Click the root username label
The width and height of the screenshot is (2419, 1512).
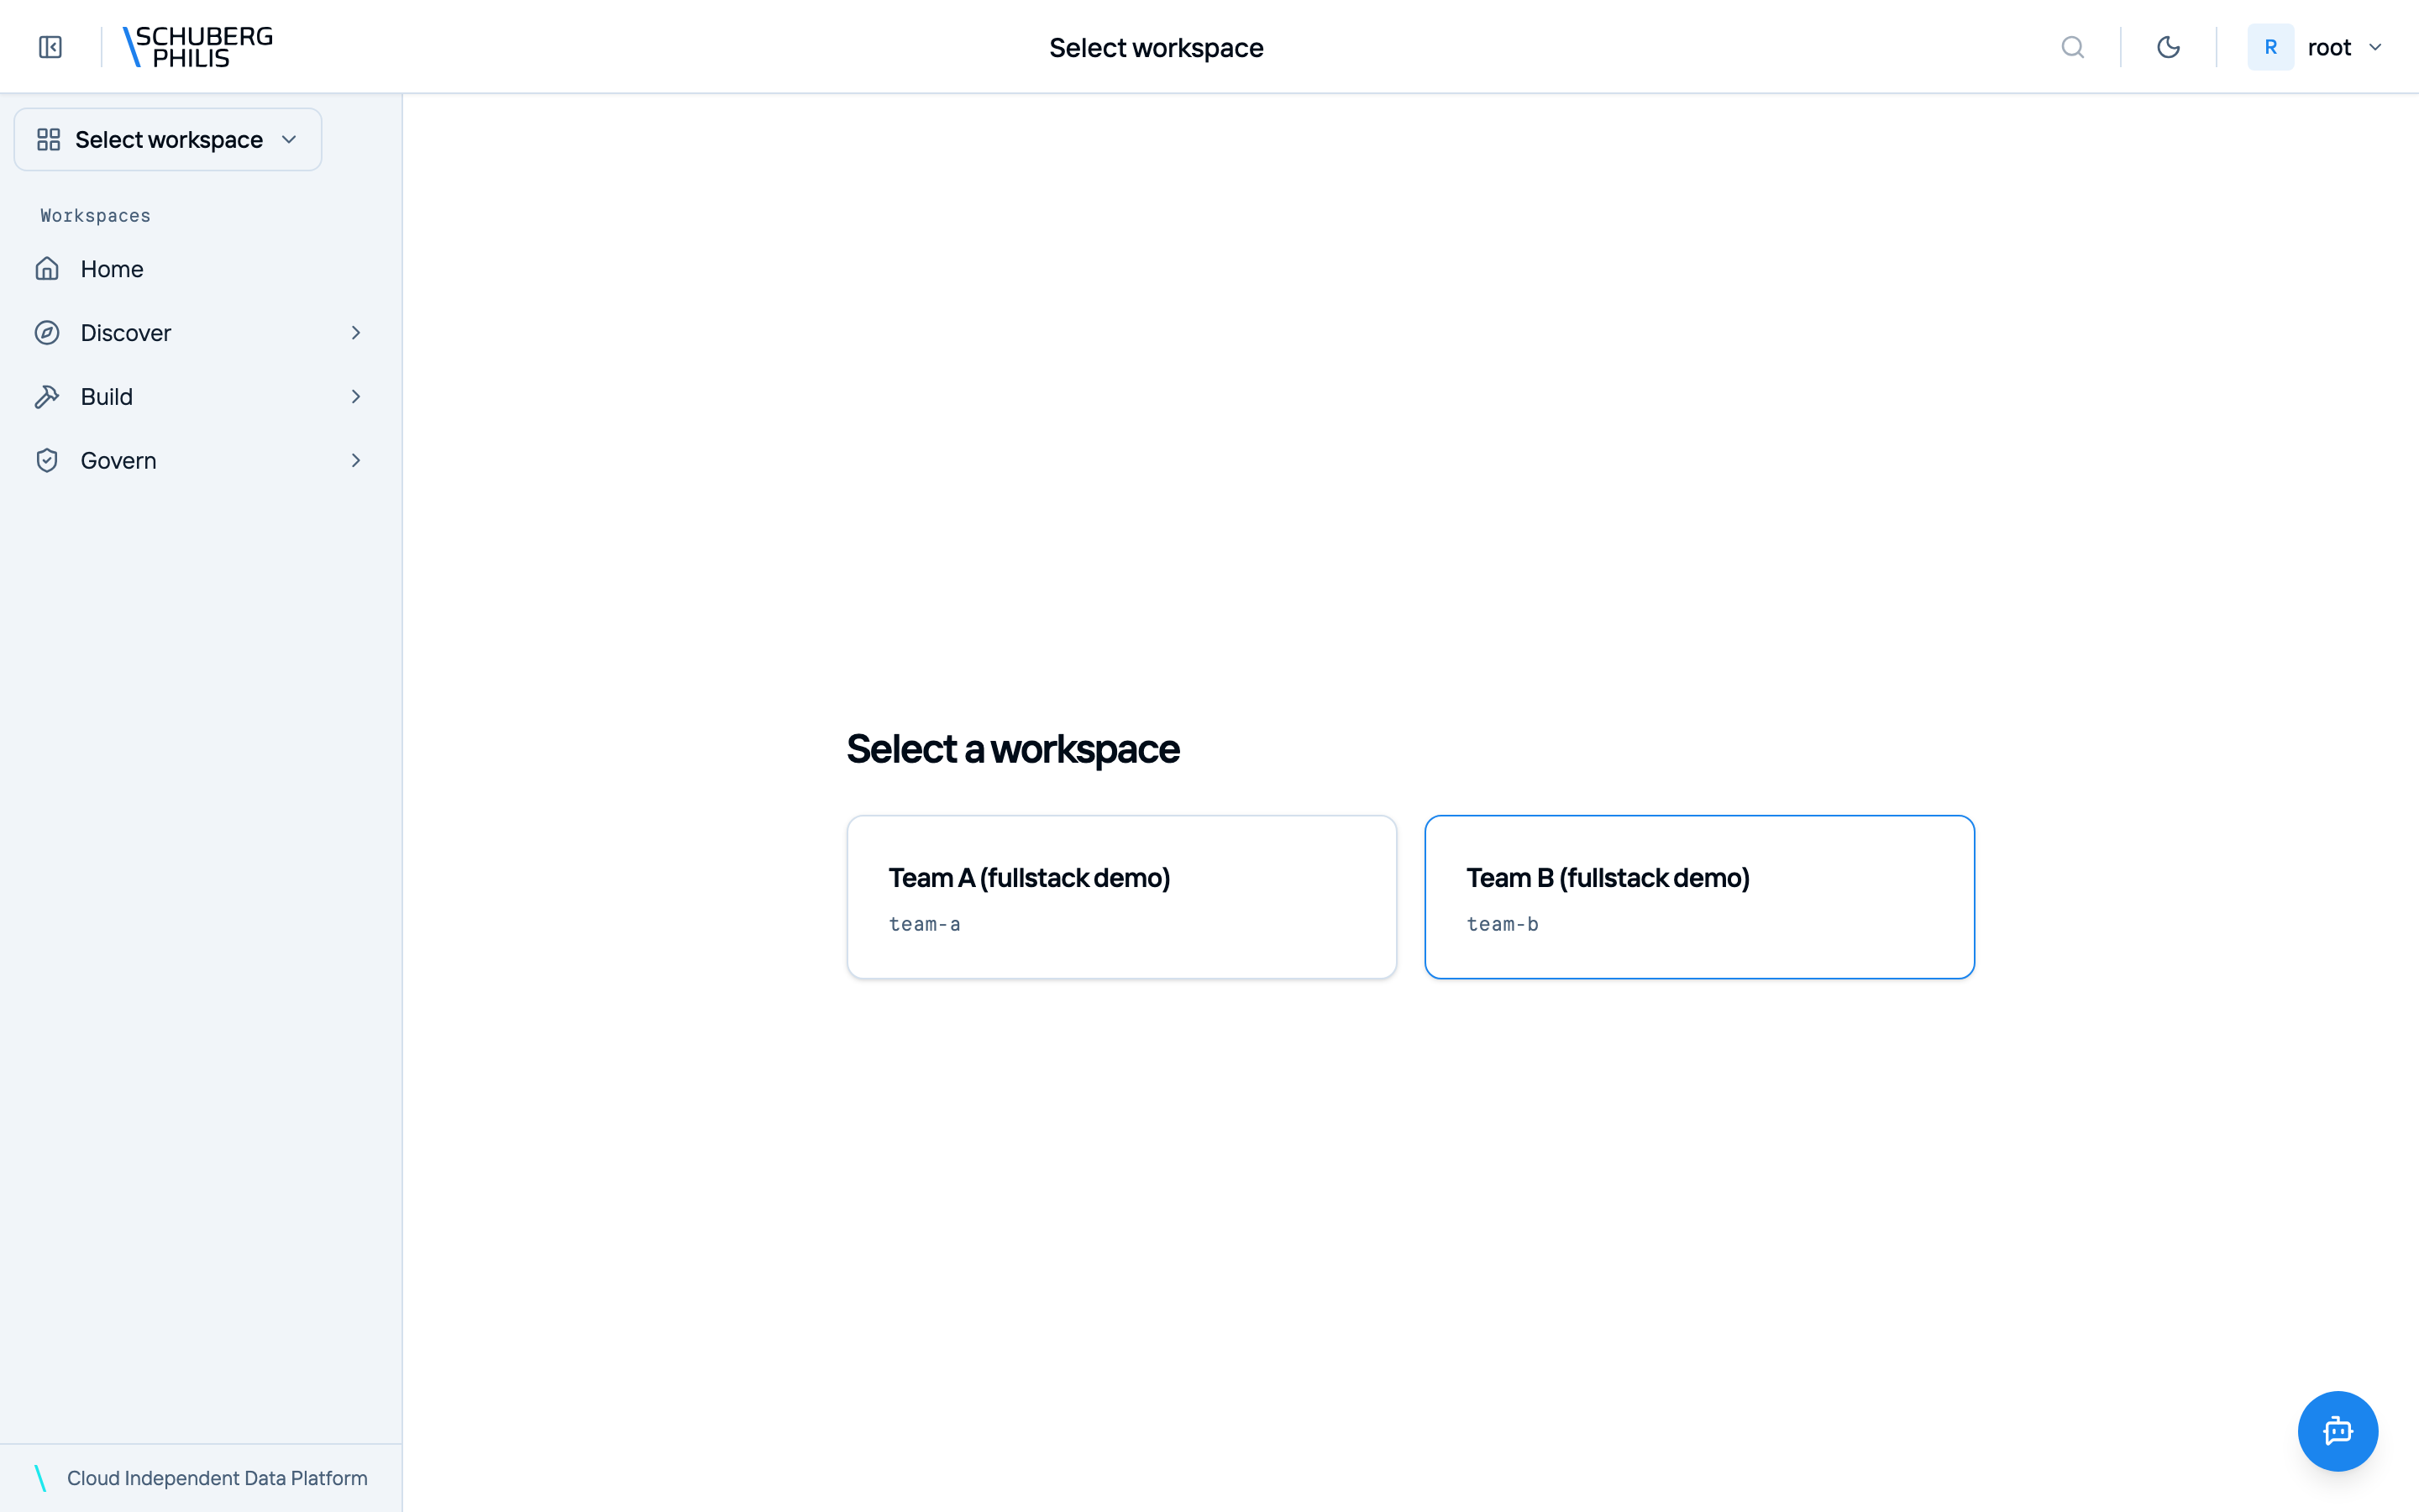(x=2329, y=47)
